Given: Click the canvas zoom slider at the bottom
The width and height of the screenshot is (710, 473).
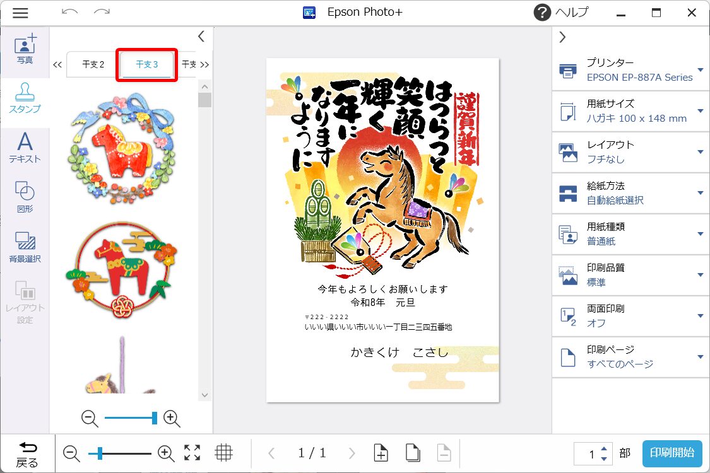Looking at the screenshot, I should click(x=120, y=453).
